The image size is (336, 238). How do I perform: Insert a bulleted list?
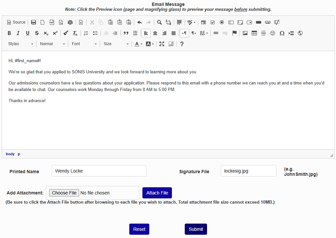click(x=95, y=33)
